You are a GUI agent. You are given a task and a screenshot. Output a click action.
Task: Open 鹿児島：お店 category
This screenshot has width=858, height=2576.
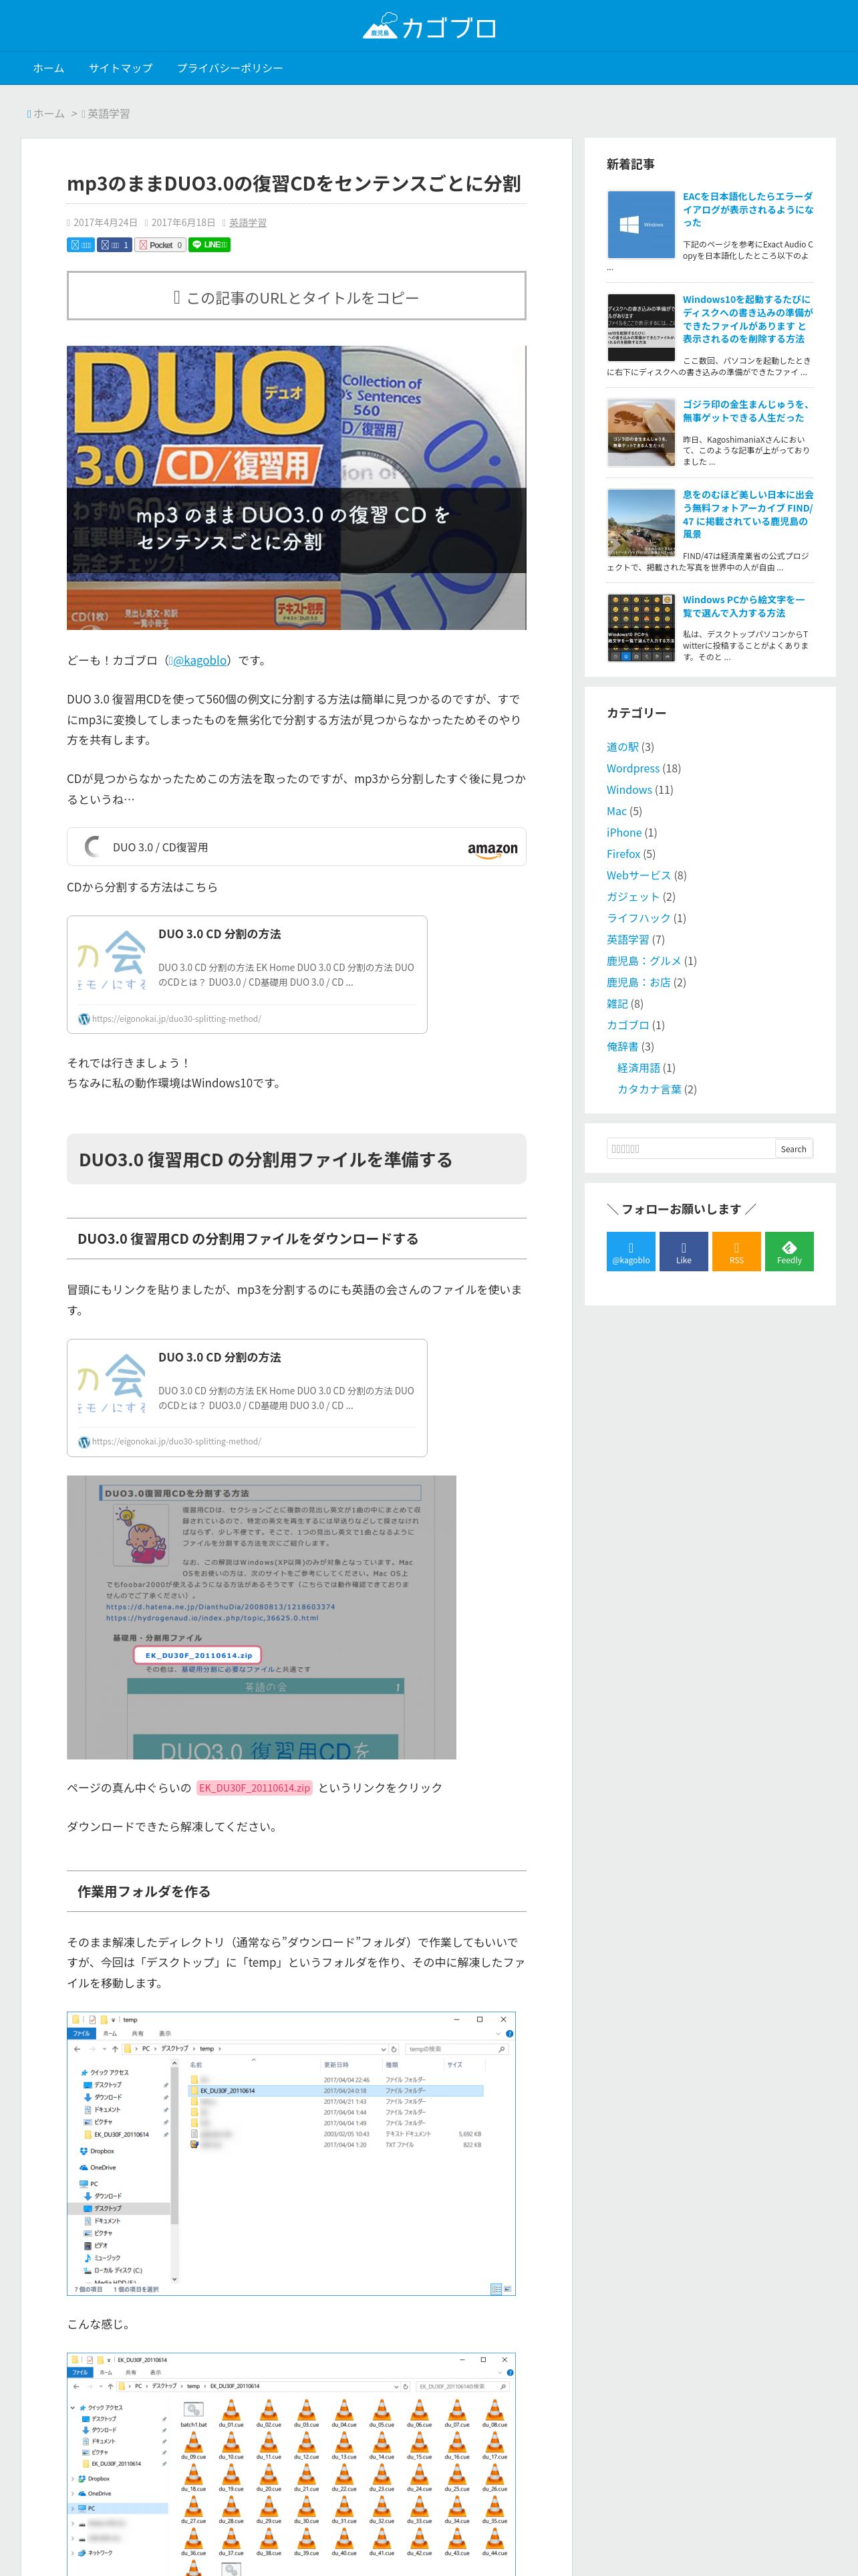(x=638, y=983)
